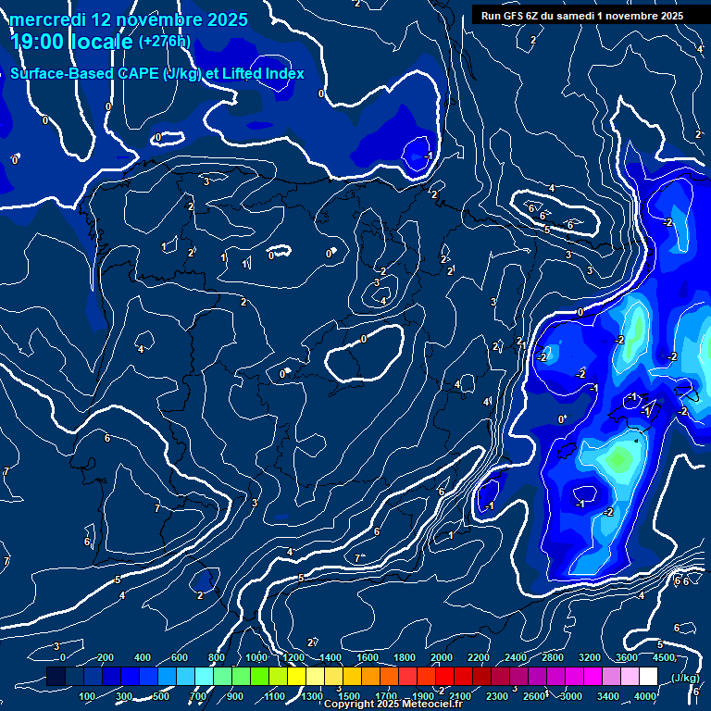Click the legend value "3600"
711x711 pixels.
[627, 657]
